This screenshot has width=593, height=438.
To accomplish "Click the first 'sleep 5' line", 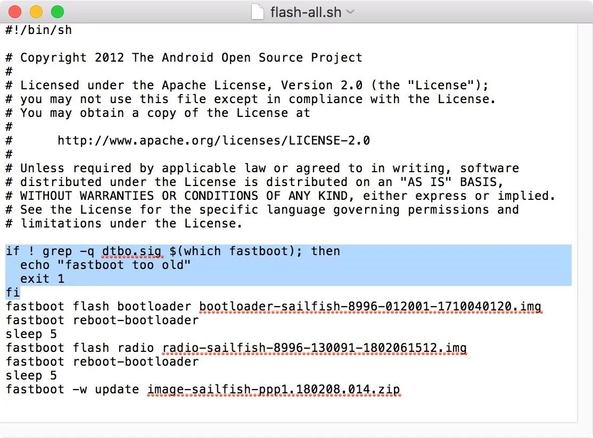I will tap(31, 334).
